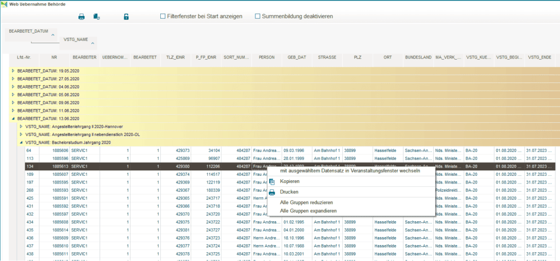560x261 pixels.
Task: Choose 'mit ausgewähltem Datensatz in Veranstaltungsfenster wechseln'
Action: (350, 171)
